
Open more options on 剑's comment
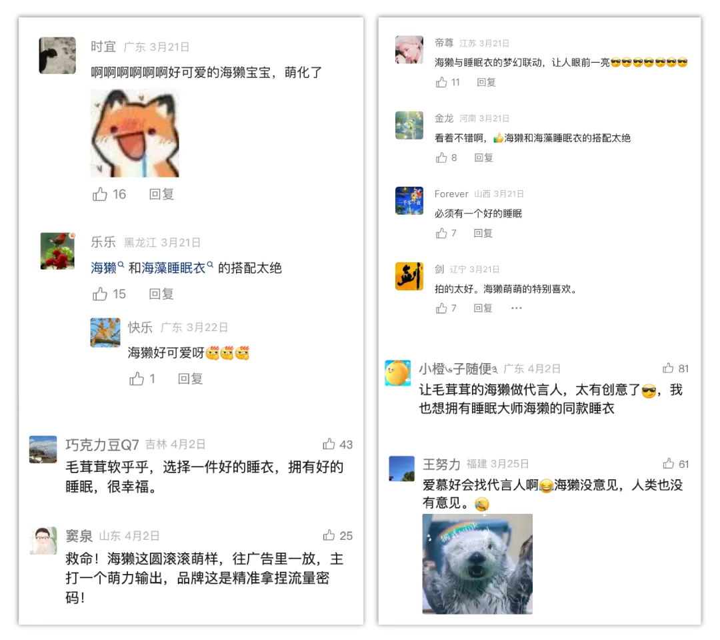(x=517, y=308)
